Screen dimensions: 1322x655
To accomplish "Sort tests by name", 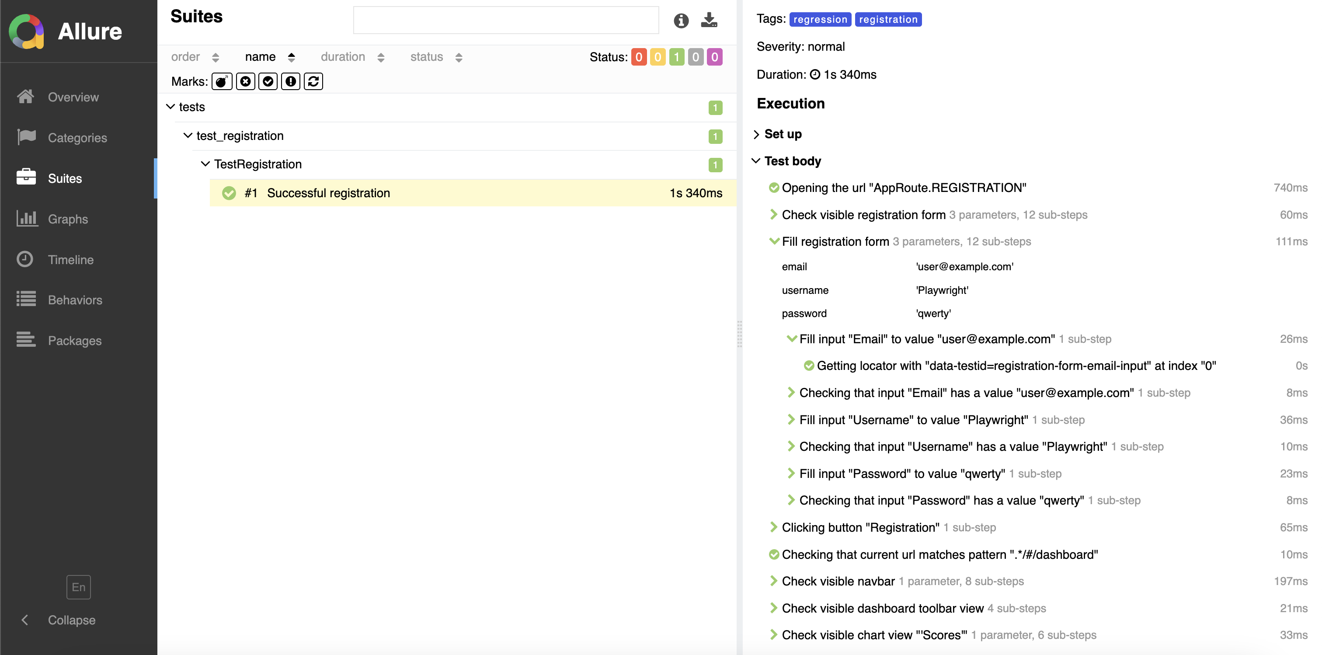I will click(270, 57).
